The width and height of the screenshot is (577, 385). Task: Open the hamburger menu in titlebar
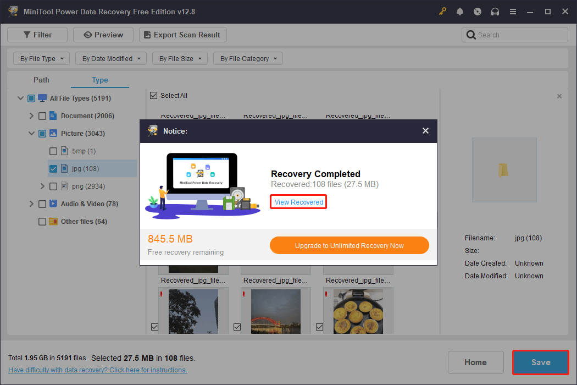pyautogui.click(x=513, y=11)
